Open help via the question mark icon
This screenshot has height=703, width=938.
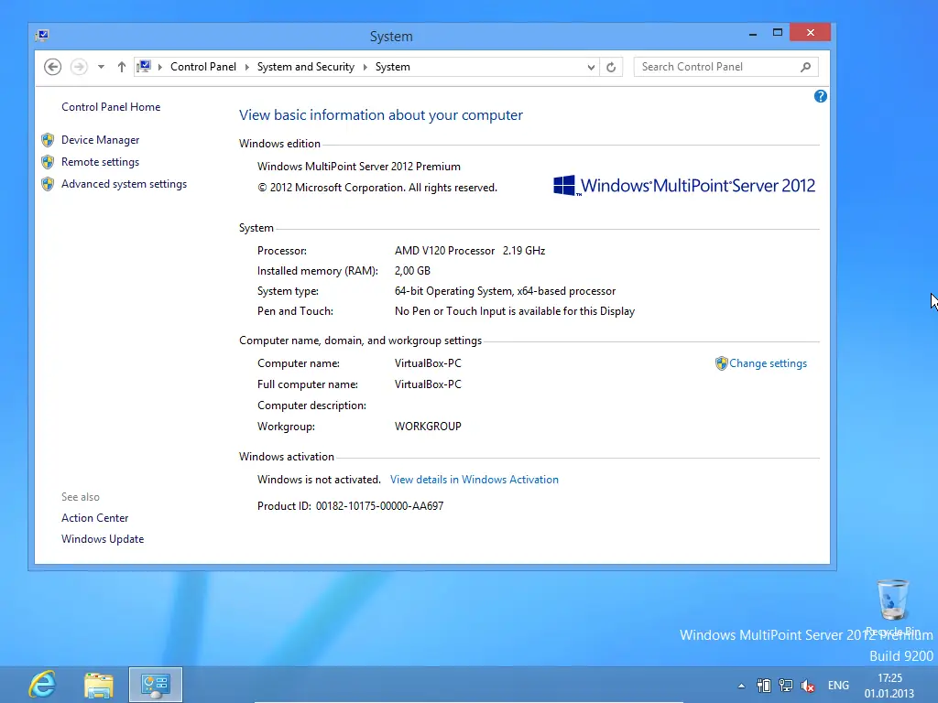tap(820, 95)
